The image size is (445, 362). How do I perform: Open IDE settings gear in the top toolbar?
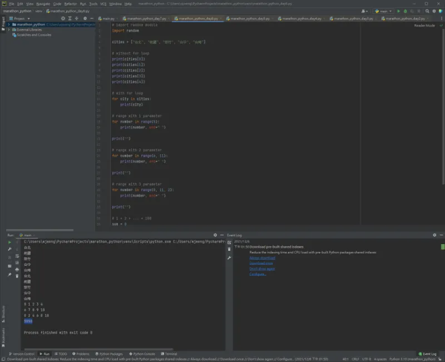(x=434, y=11)
